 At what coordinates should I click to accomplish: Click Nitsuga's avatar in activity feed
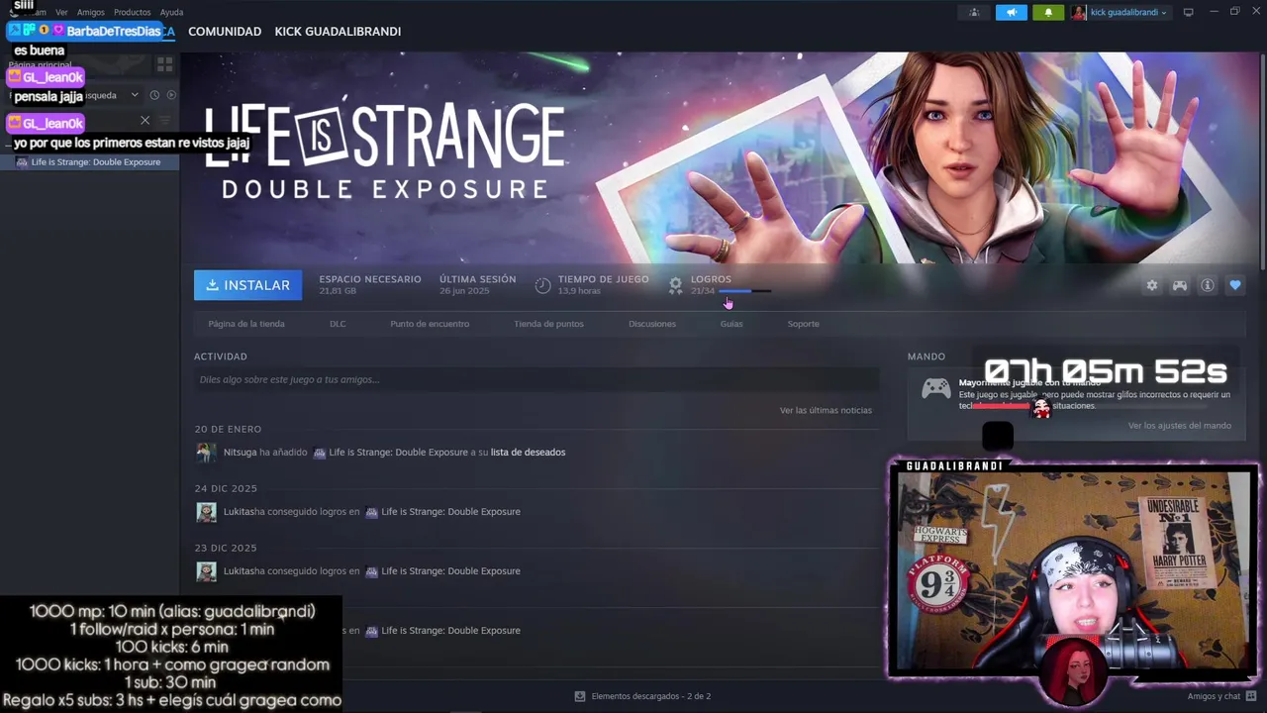click(x=206, y=453)
